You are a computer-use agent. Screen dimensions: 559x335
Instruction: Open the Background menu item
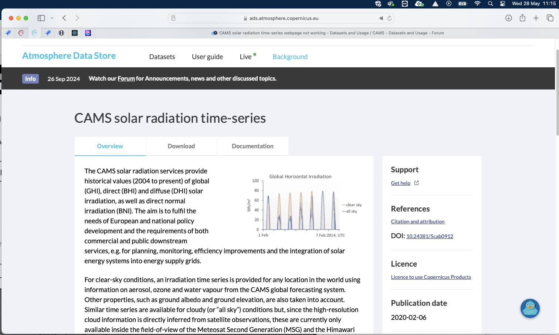[x=290, y=57]
